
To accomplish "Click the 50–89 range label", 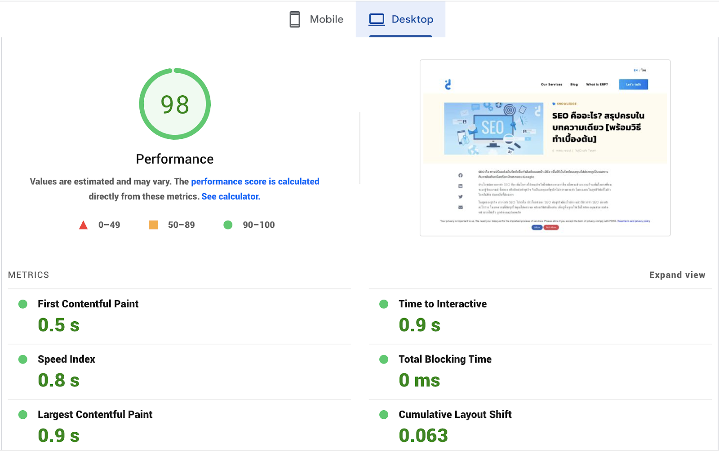I will (x=182, y=225).
